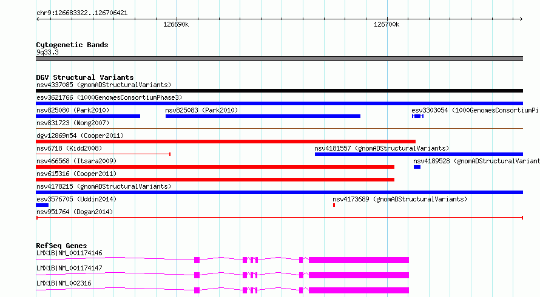
Task: Open variant label nsv4178215 (gnomADStructuralVariants)
Action: (104, 186)
